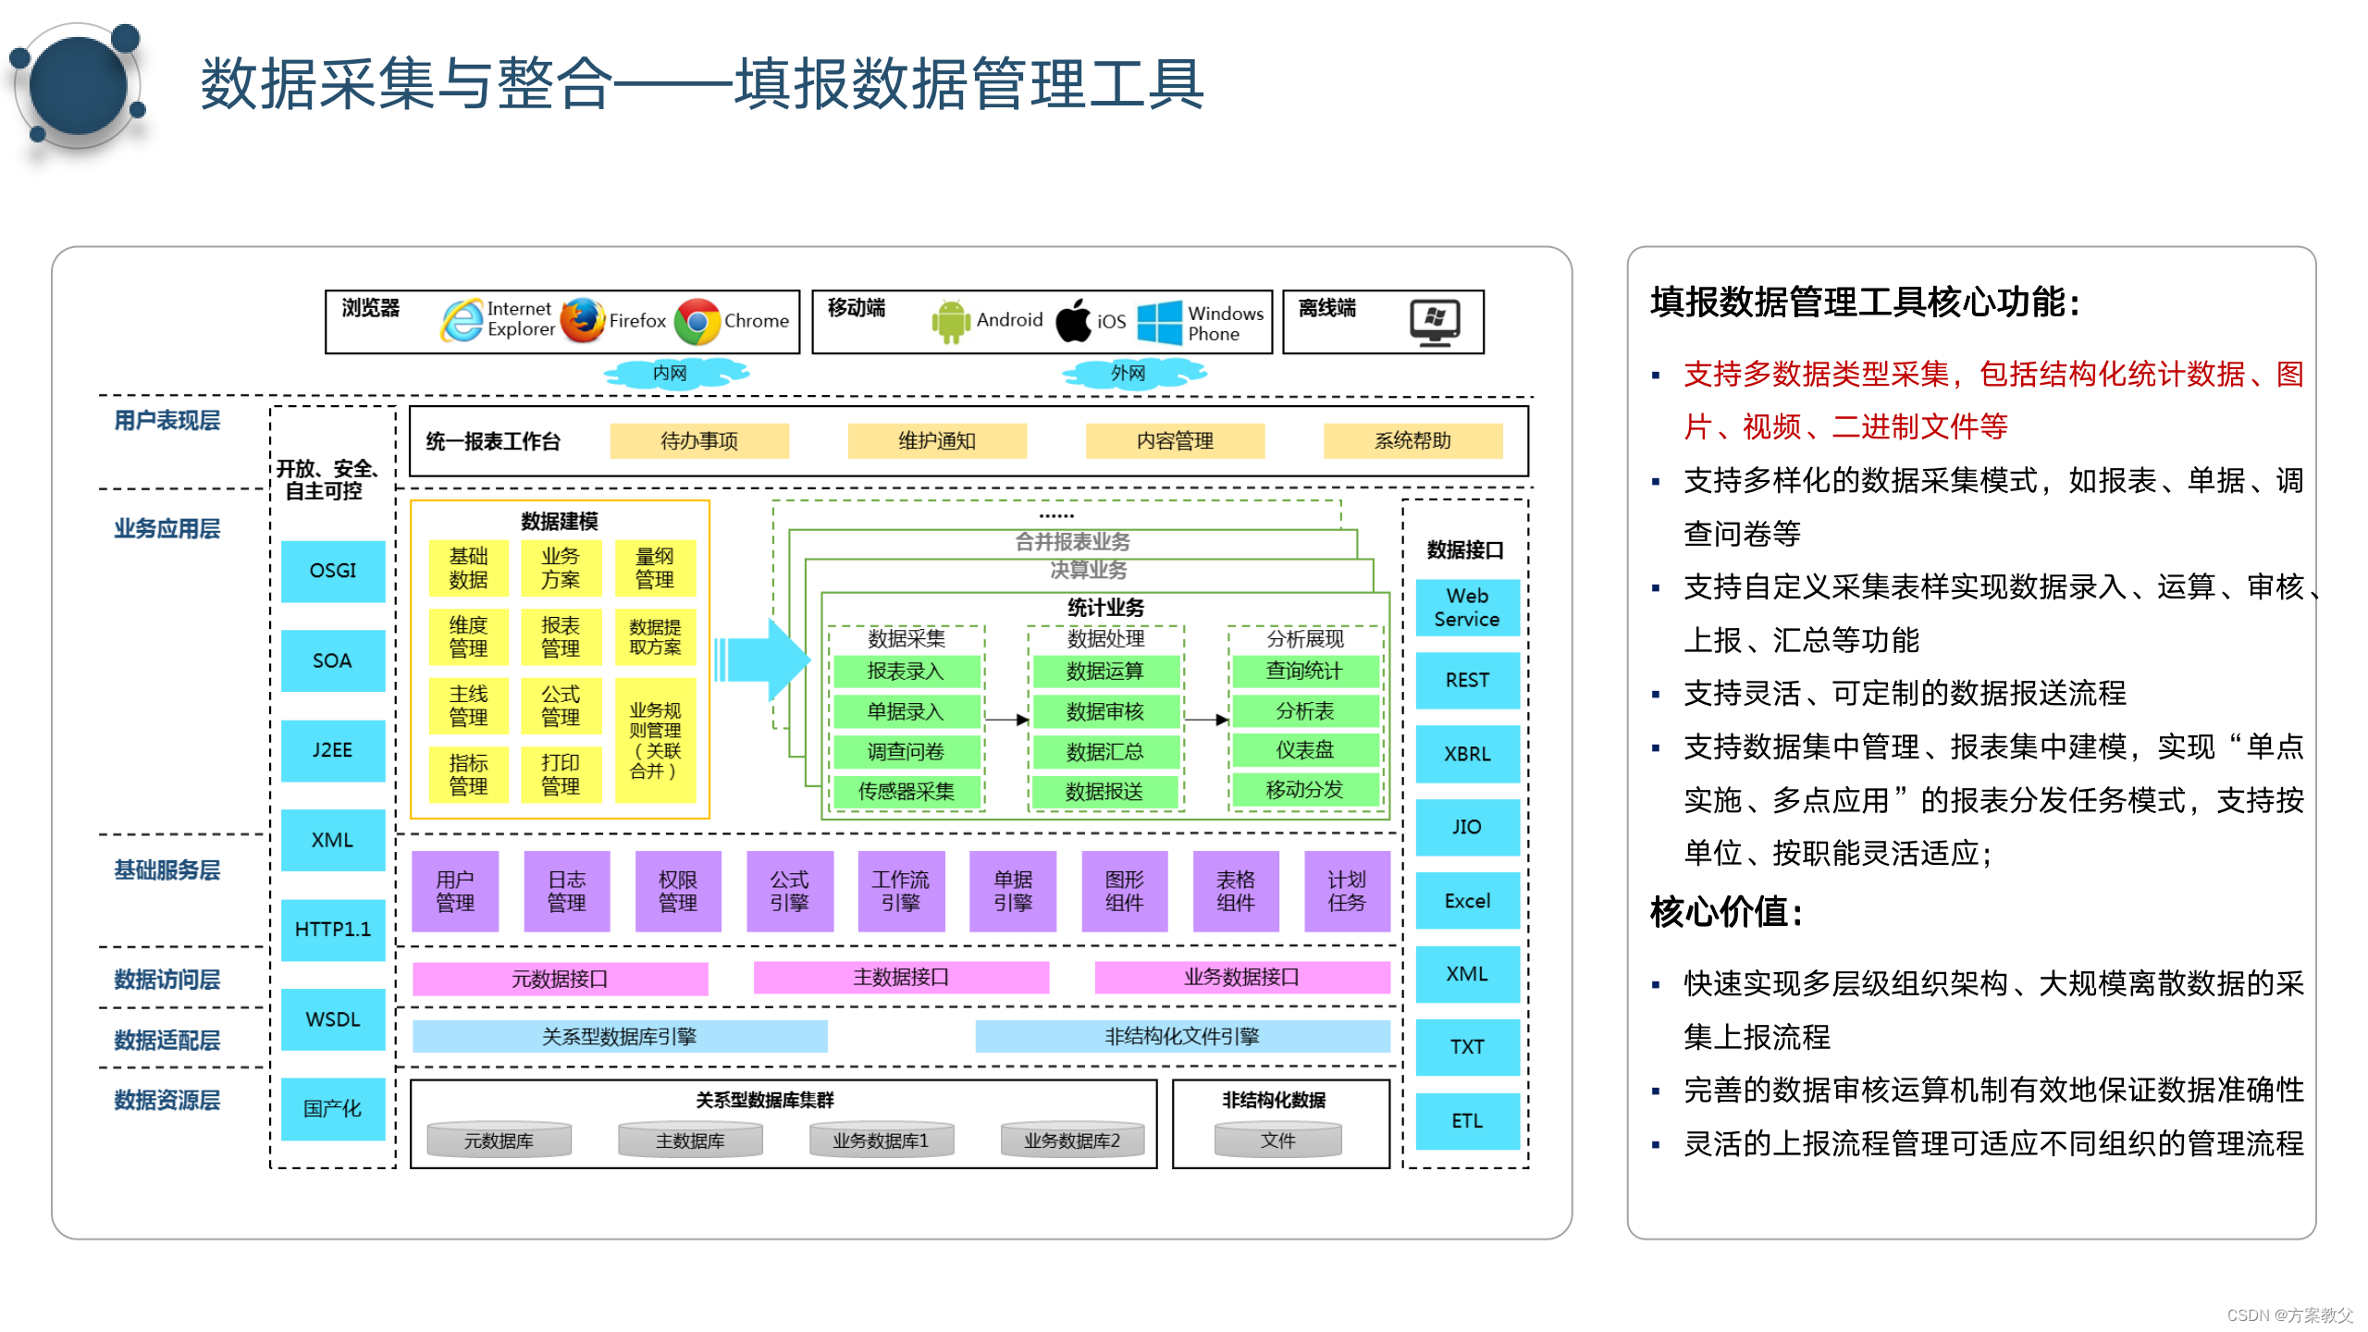2368x1332 pixels.
Task: Click the 业务规则管理 yellow box
Action: 655,740
